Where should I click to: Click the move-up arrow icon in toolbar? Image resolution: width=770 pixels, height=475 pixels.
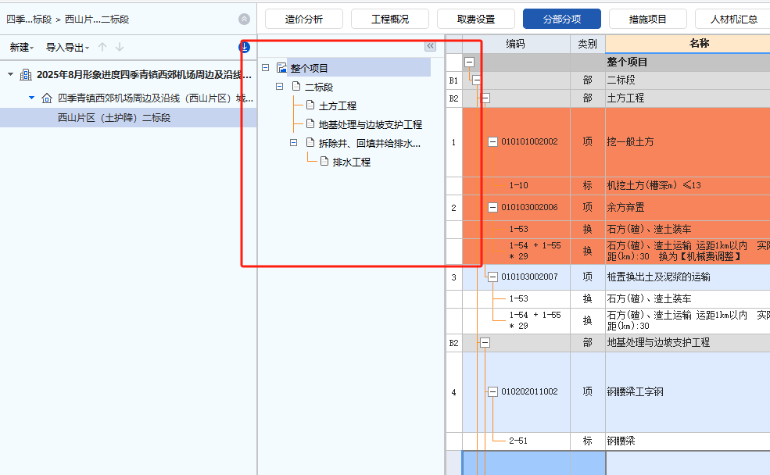pos(101,47)
